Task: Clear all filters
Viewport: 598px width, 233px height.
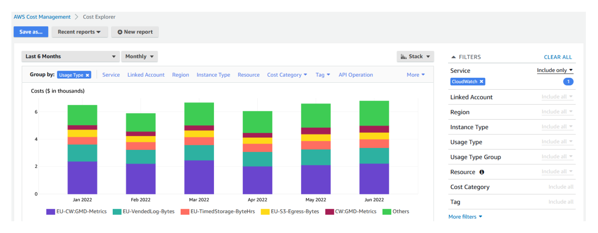Action: click(x=557, y=57)
